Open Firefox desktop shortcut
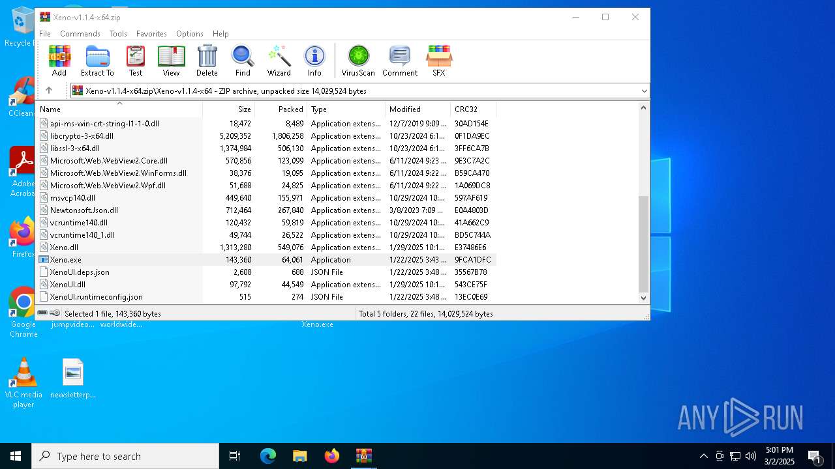Viewport: 835px width, 469px height. 23,238
